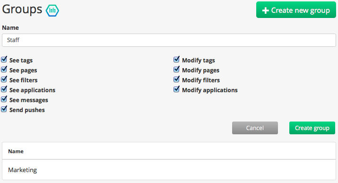Uncheck the Modify tags checkbox
The image size is (338, 183).
176,60
